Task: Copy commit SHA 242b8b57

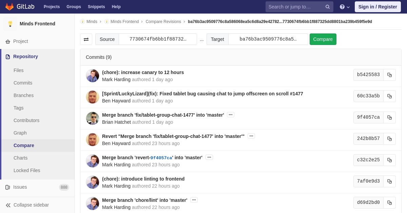Action: pos(389,139)
